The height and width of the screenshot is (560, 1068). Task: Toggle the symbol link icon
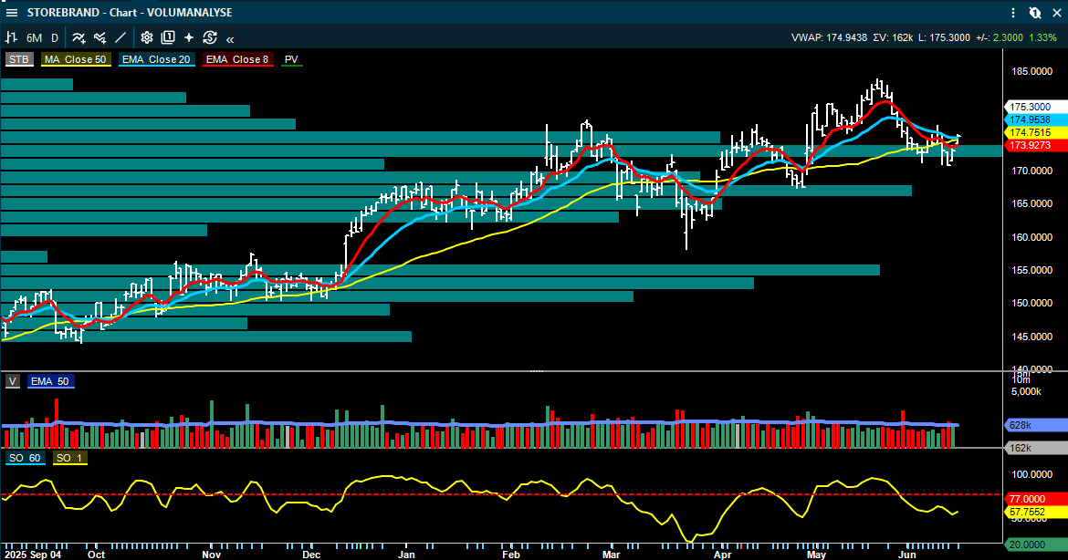1035,12
